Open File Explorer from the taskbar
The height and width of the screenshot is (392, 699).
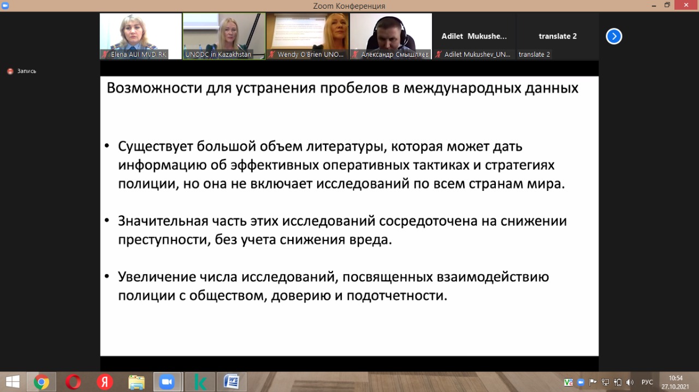(x=136, y=382)
